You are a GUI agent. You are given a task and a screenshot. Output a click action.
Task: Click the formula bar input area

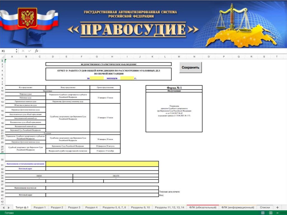tap(163, 51)
